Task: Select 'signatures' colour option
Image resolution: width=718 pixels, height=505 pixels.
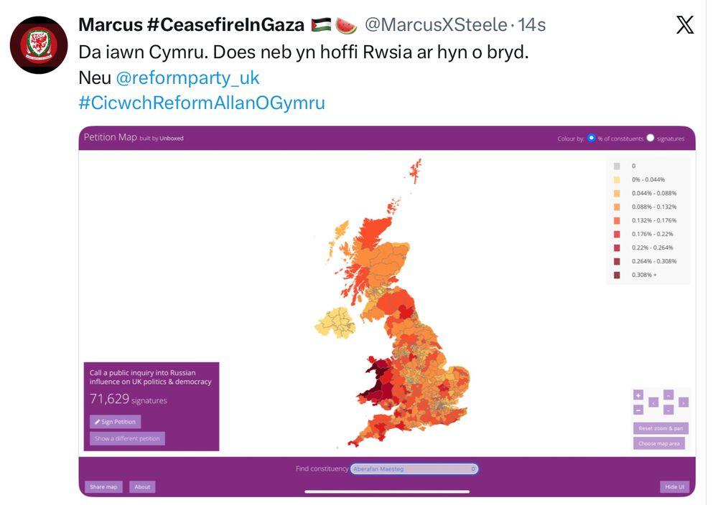Action: 651,138
